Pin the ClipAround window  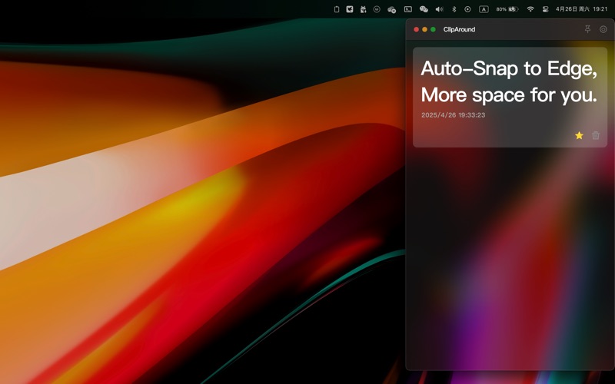(587, 29)
